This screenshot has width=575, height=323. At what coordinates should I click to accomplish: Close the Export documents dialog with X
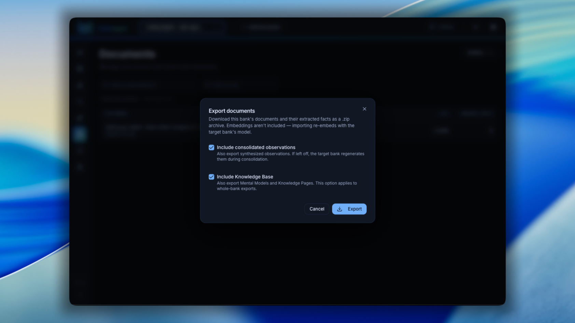pos(364,109)
